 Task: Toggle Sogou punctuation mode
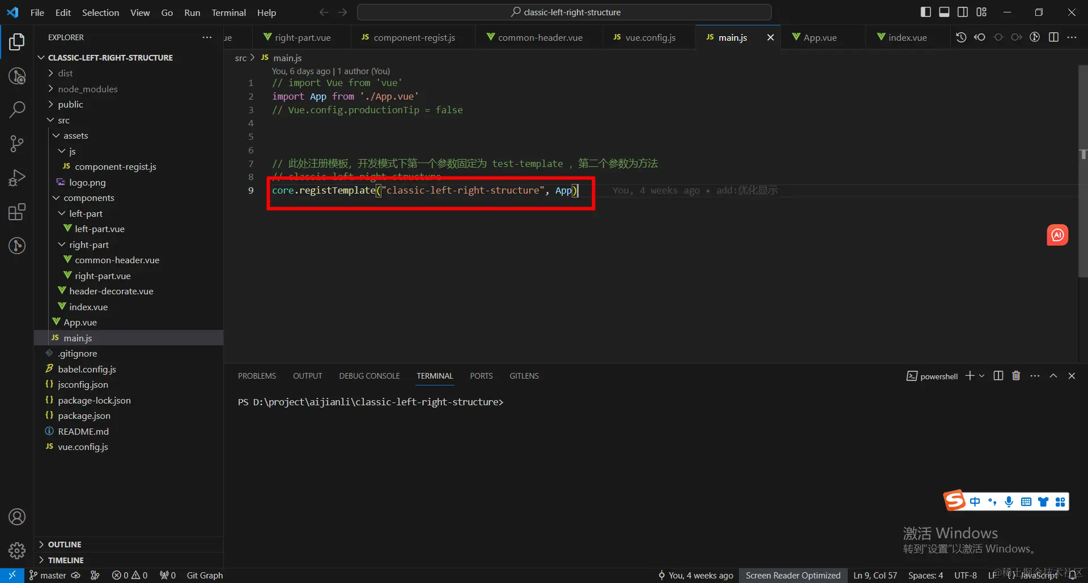pos(992,501)
